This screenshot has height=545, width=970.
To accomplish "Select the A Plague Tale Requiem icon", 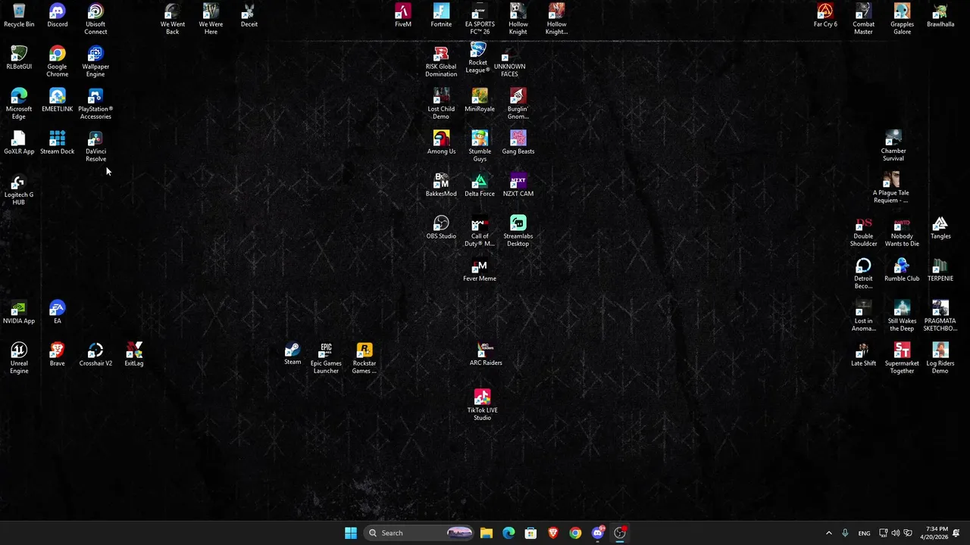I will pos(891,188).
